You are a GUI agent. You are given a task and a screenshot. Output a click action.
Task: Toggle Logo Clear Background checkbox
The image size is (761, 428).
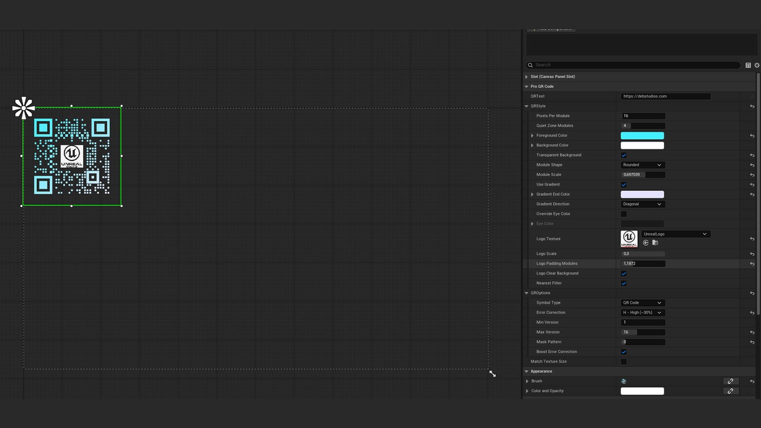624,273
